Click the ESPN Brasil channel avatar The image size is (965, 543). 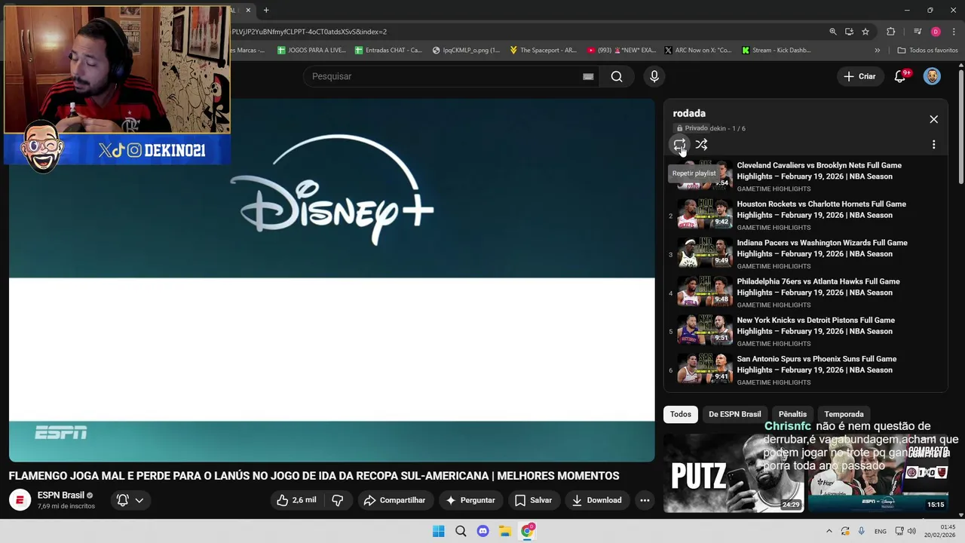point(20,500)
